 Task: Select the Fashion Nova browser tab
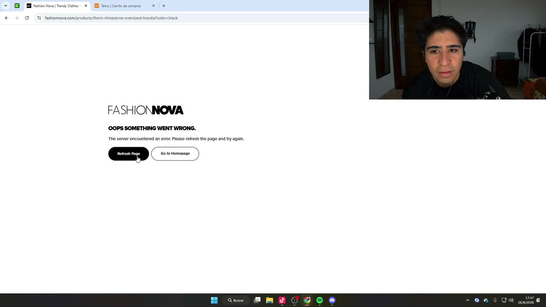pyautogui.click(x=56, y=6)
